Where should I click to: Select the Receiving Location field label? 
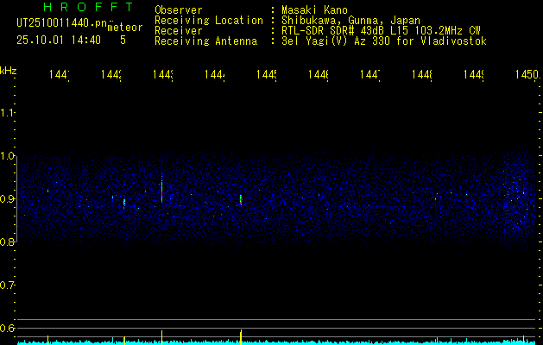(209, 20)
